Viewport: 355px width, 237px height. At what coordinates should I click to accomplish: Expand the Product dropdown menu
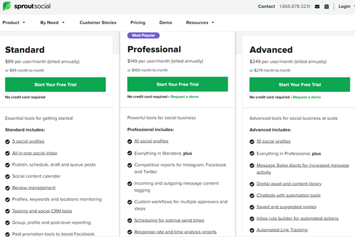tap(13, 22)
